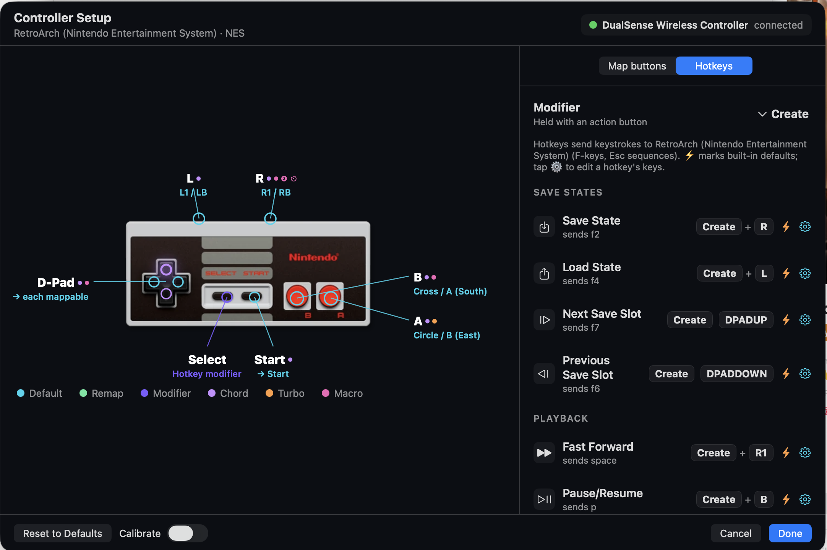Click the DPADDOWN chip for Previous Save Slot
Image resolution: width=827 pixels, height=550 pixels.
click(737, 374)
